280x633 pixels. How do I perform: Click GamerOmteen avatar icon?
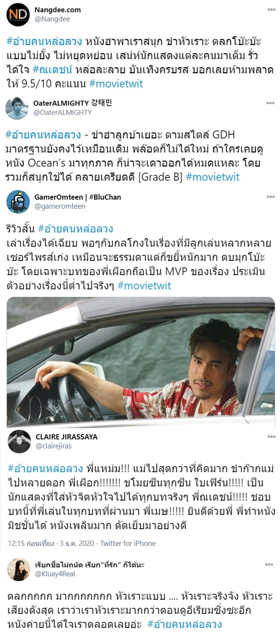pyautogui.click(x=18, y=201)
